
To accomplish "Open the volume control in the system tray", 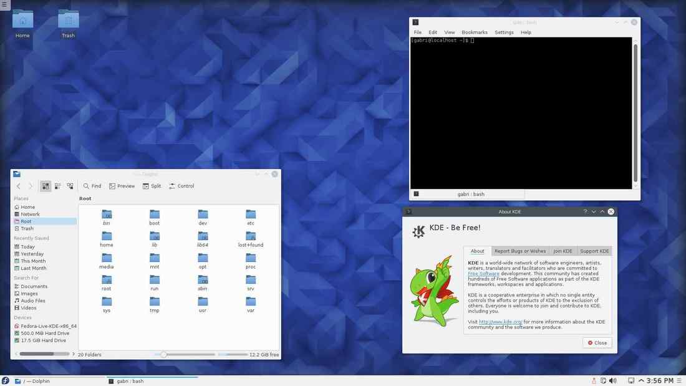I will (613, 380).
